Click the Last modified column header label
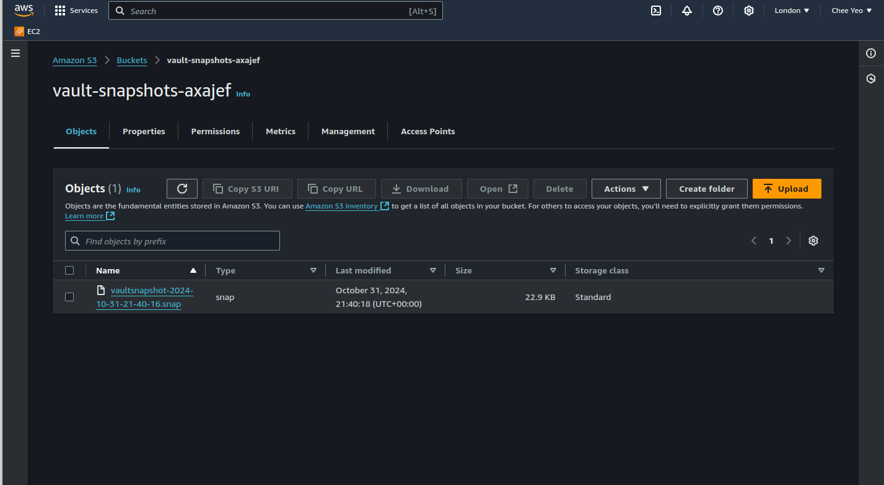Screen dimensions: 884x485 (x=363, y=270)
